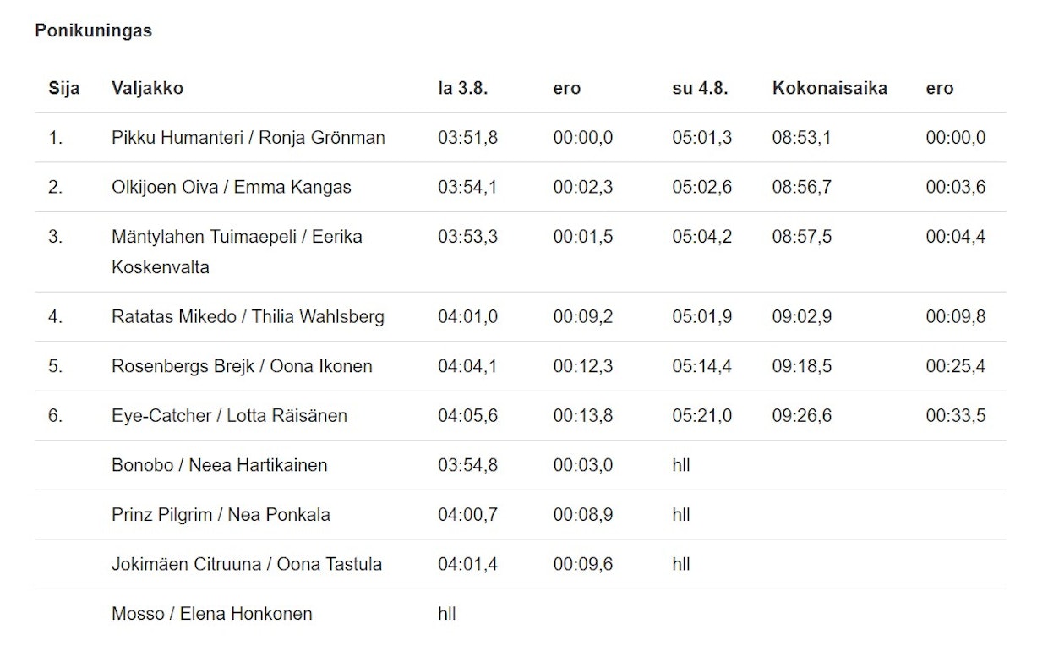Viewport: 1048px width, 646px height.
Task: Click the Ponikuningas heading
Action: [93, 30]
